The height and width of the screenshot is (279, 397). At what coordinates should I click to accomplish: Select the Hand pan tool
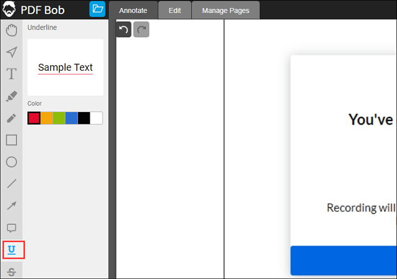(11, 31)
